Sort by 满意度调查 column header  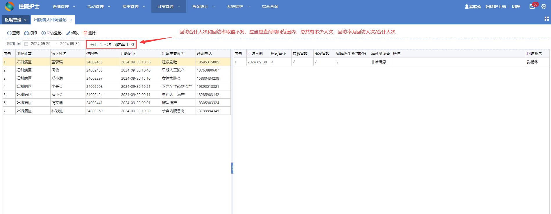click(x=381, y=54)
